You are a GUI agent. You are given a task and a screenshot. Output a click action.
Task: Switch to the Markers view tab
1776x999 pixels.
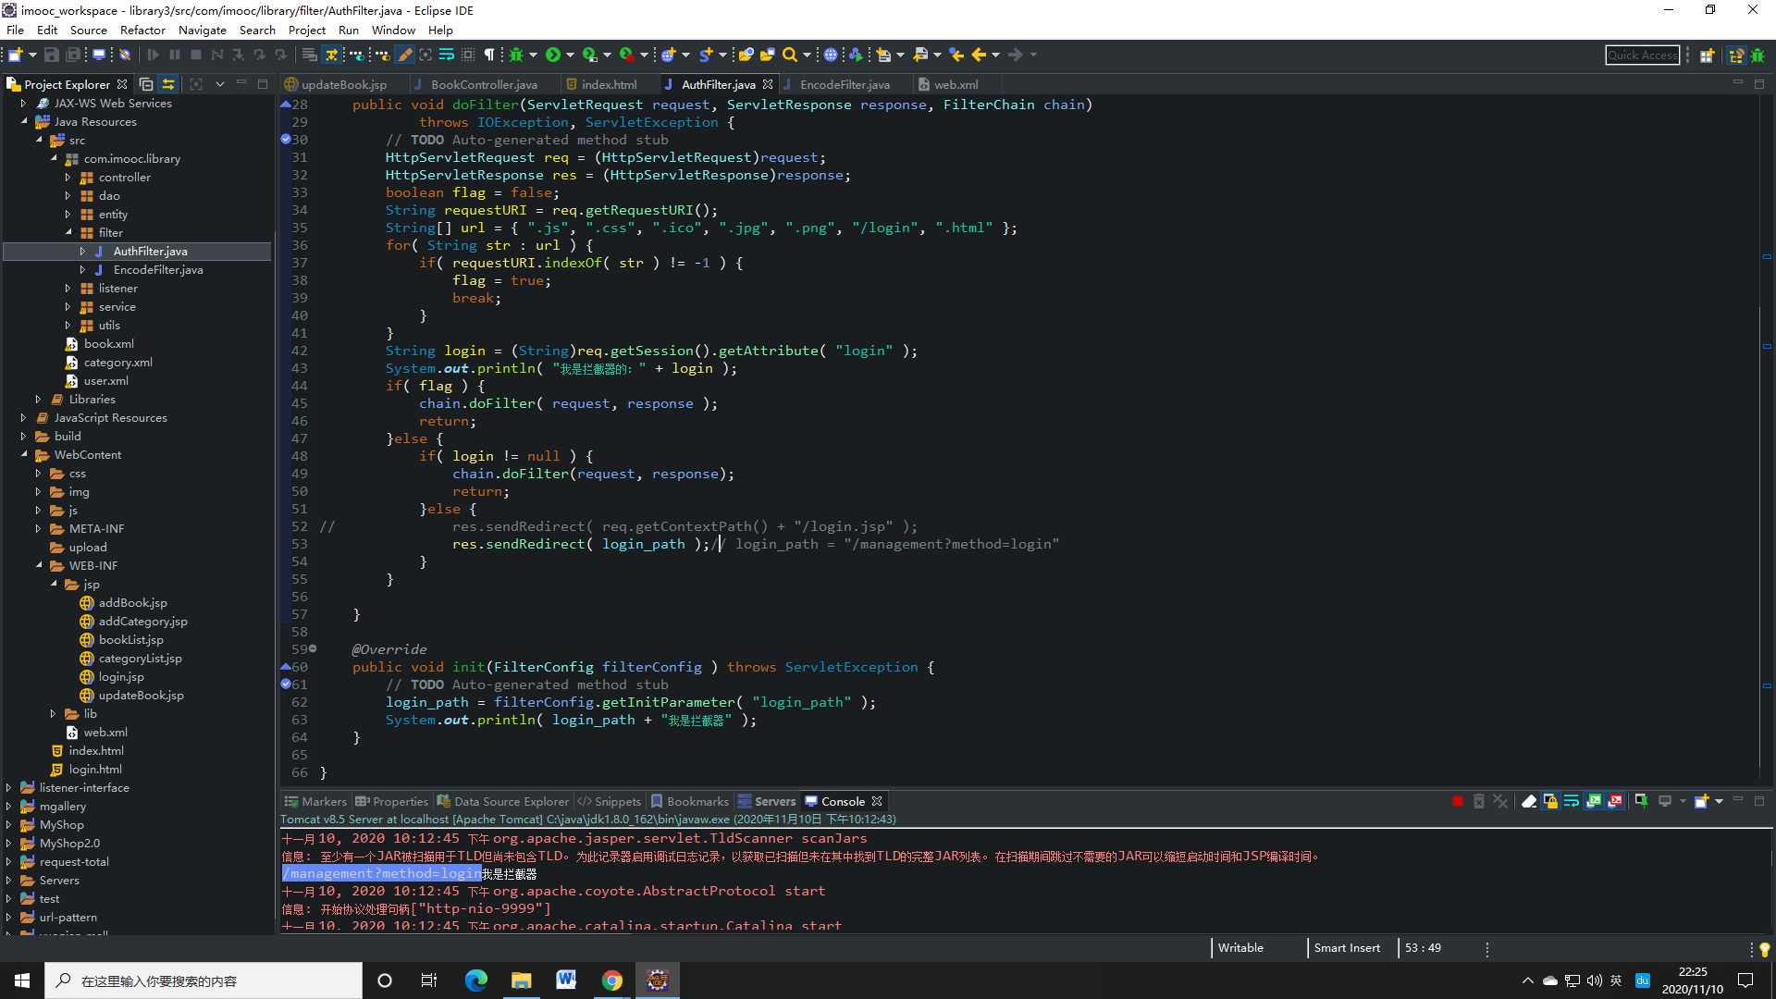pos(315,802)
